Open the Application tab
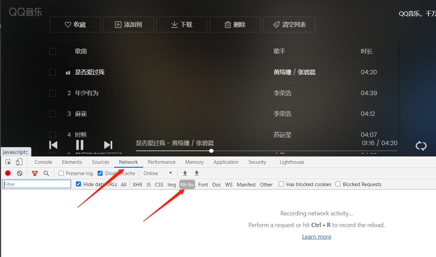Image resolution: width=436 pixels, height=257 pixels. pyautogui.click(x=226, y=162)
